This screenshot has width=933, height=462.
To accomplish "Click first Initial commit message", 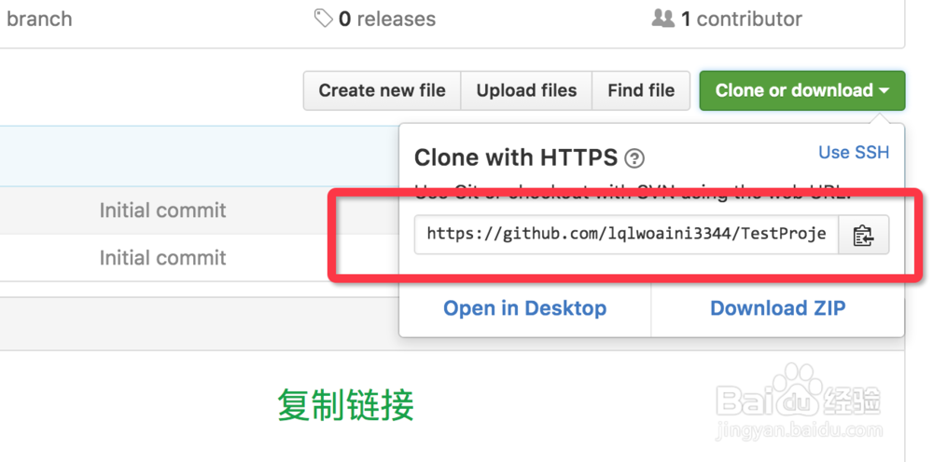I will [x=162, y=211].
